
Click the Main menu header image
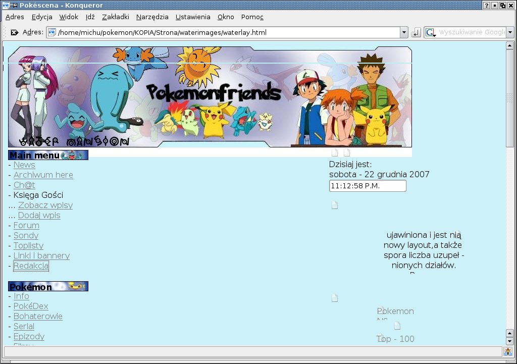click(x=48, y=155)
